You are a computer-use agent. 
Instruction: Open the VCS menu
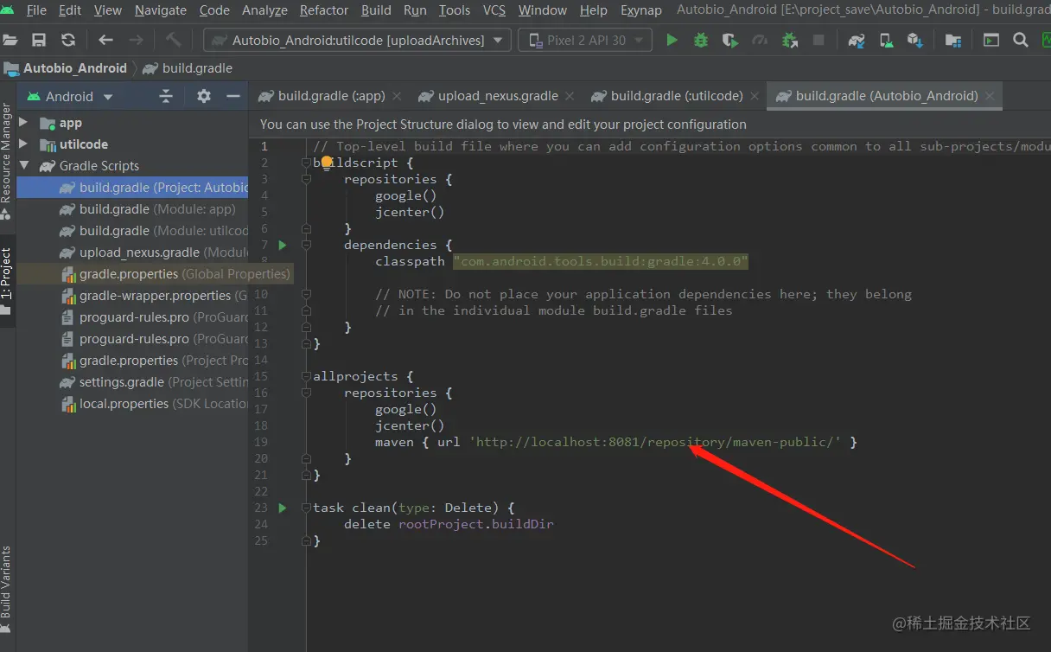[494, 10]
